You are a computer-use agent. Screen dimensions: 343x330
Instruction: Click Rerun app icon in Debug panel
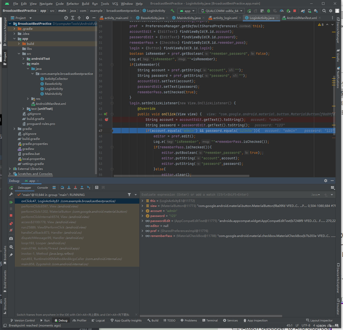tap(11, 188)
